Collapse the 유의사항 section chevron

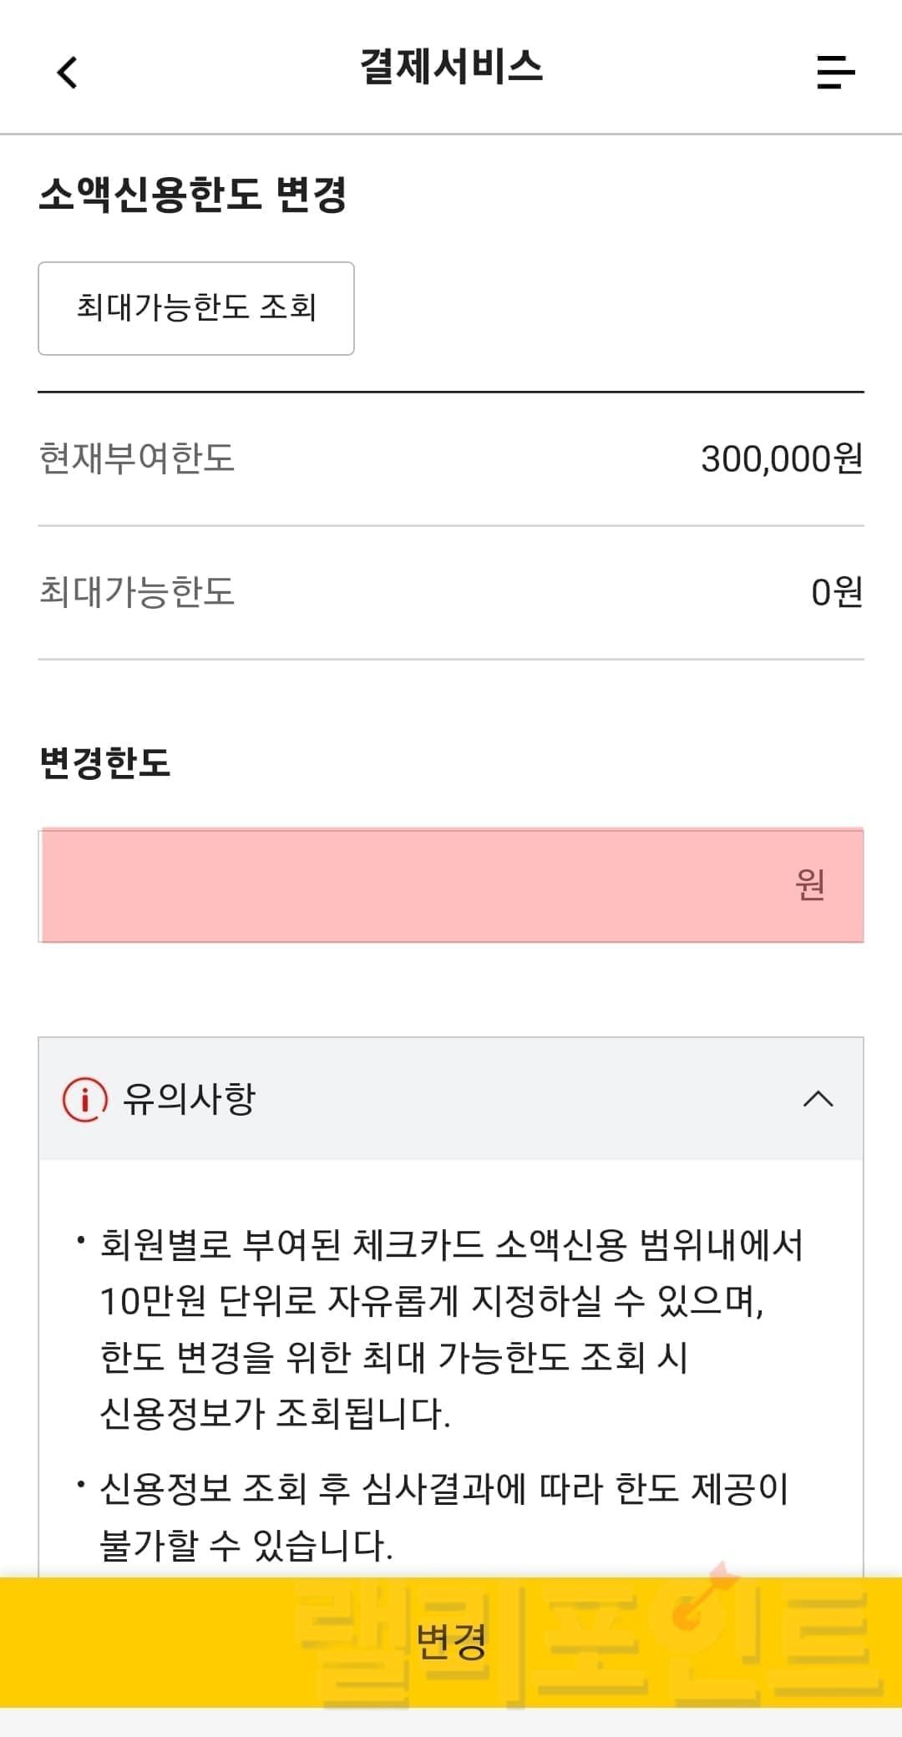pyautogui.click(x=818, y=1099)
